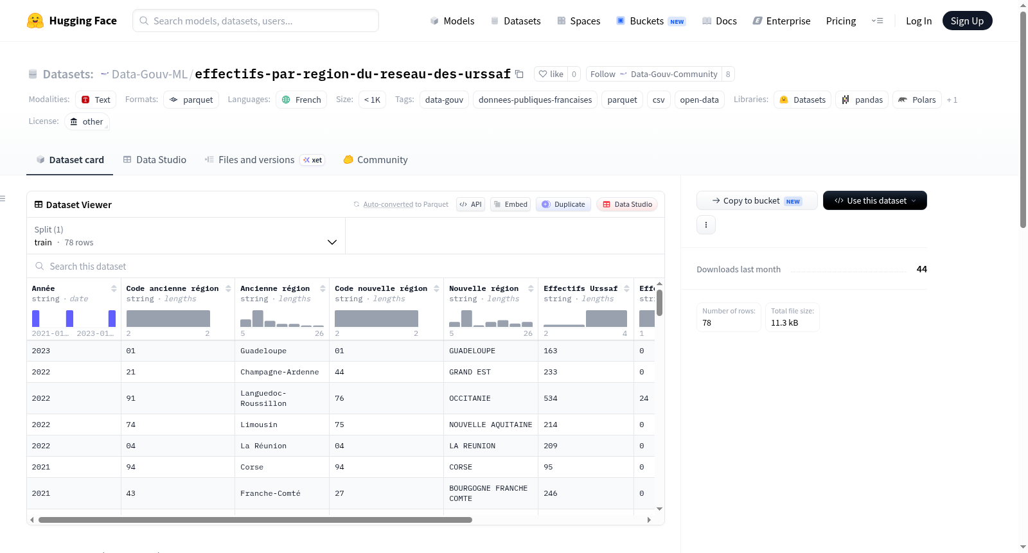
Task: Open the Use this dataset dropdown
Action: coord(875,200)
